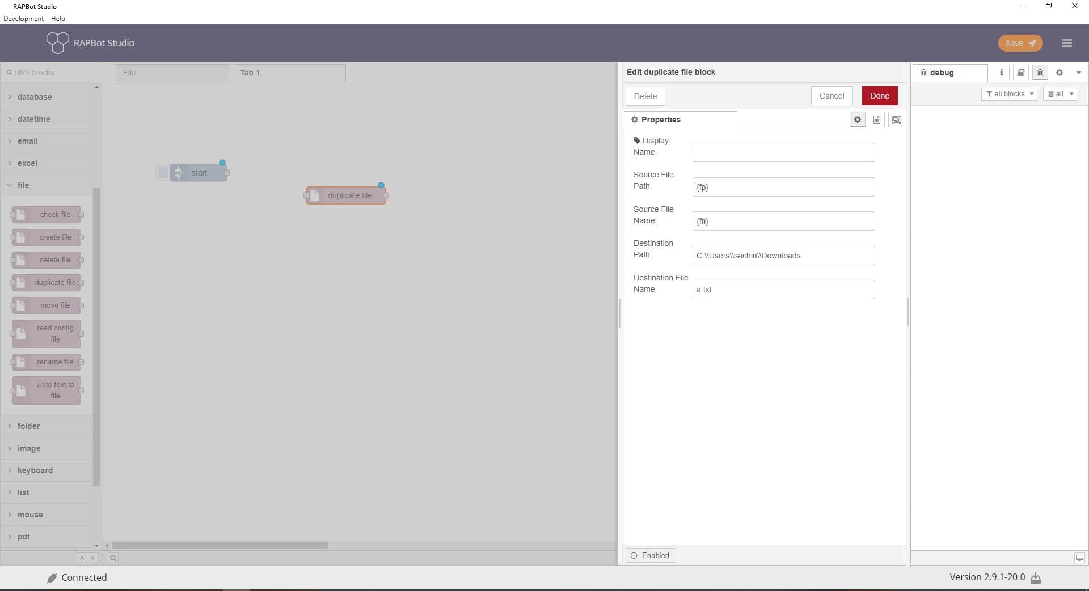Collapse all palette categories up arrows
1089x591 pixels.
[82, 558]
